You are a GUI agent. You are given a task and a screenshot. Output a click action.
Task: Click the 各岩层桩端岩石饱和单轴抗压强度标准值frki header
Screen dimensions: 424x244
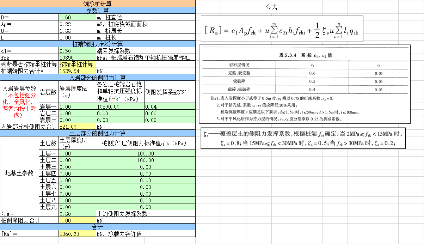[x=120, y=92]
